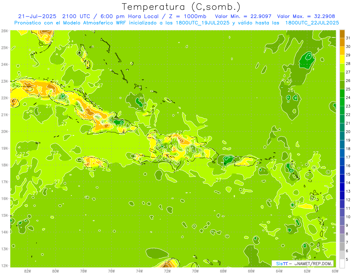The image size is (356, 275).
Task: Pick the blue legend band between 16 and 17
Action: tap(342, 161)
